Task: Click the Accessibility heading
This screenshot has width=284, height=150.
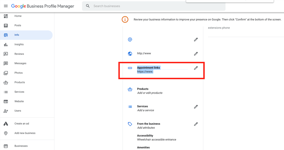Action: point(145,135)
